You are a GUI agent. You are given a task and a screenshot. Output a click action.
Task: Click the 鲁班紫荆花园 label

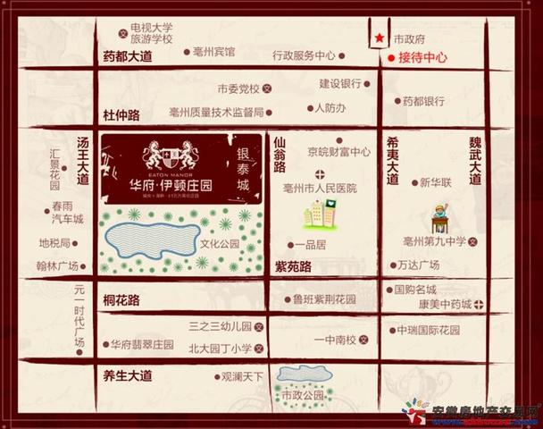click(324, 299)
